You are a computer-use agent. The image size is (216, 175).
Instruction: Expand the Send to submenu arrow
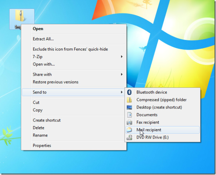click(122, 92)
